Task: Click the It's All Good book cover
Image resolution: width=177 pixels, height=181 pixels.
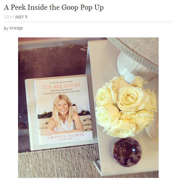Action: tap(63, 110)
